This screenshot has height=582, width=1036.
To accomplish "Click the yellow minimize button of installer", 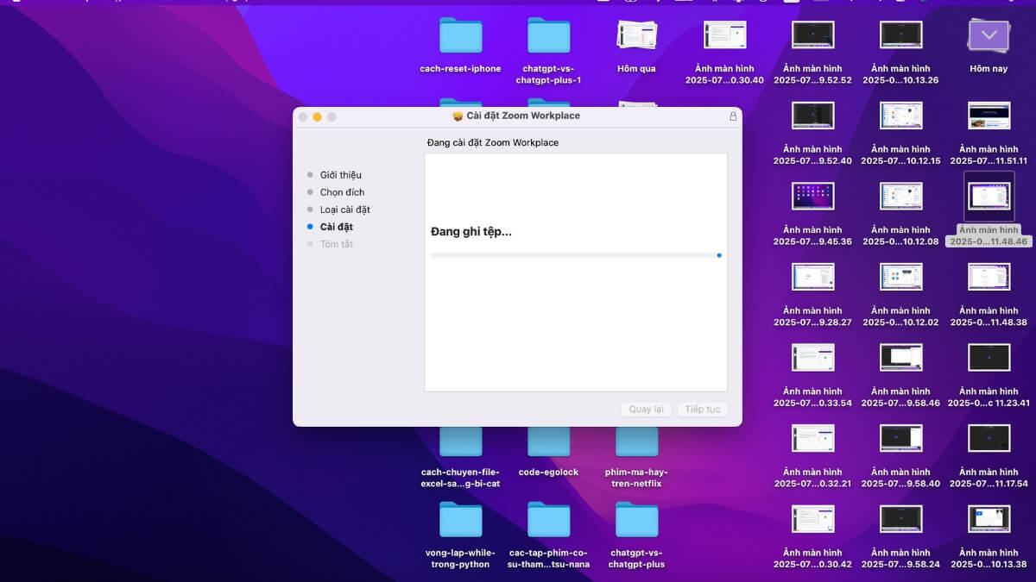I will coord(317,116).
